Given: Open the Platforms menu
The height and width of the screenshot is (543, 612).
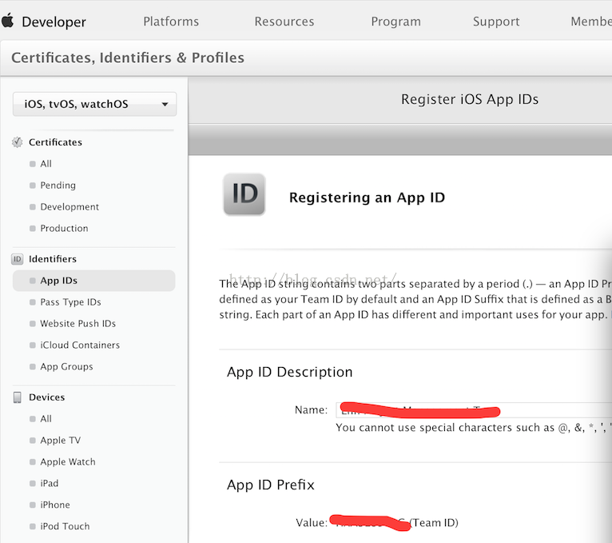Looking at the screenshot, I should pyautogui.click(x=171, y=22).
